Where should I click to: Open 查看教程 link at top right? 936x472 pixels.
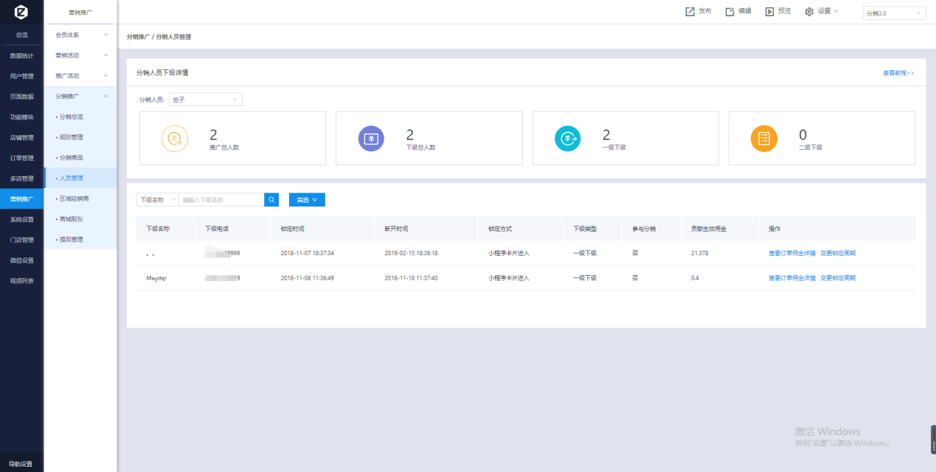(x=898, y=73)
